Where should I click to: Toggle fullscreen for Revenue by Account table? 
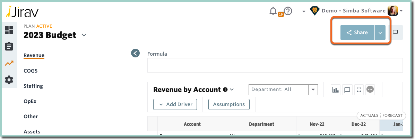[359, 90]
